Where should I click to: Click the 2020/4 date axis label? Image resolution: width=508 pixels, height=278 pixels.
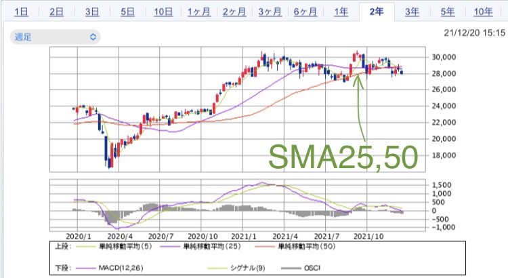point(120,237)
